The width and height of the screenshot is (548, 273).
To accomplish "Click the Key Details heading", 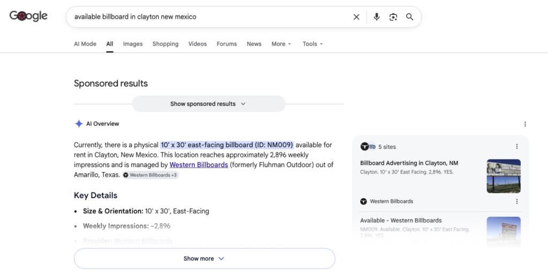I will click(x=95, y=195).
